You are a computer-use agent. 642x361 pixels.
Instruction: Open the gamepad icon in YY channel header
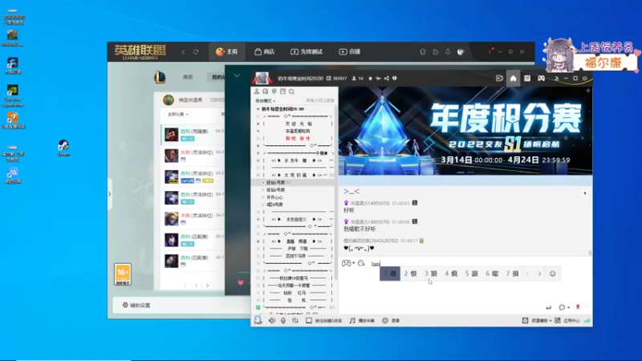pyautogui.click(x=541, y=78)
